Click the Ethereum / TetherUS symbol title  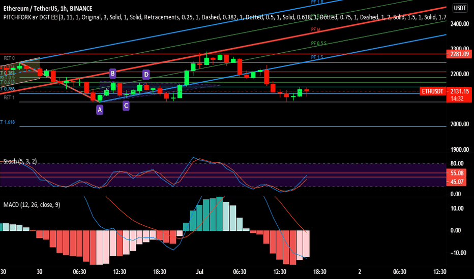[48, 9]
